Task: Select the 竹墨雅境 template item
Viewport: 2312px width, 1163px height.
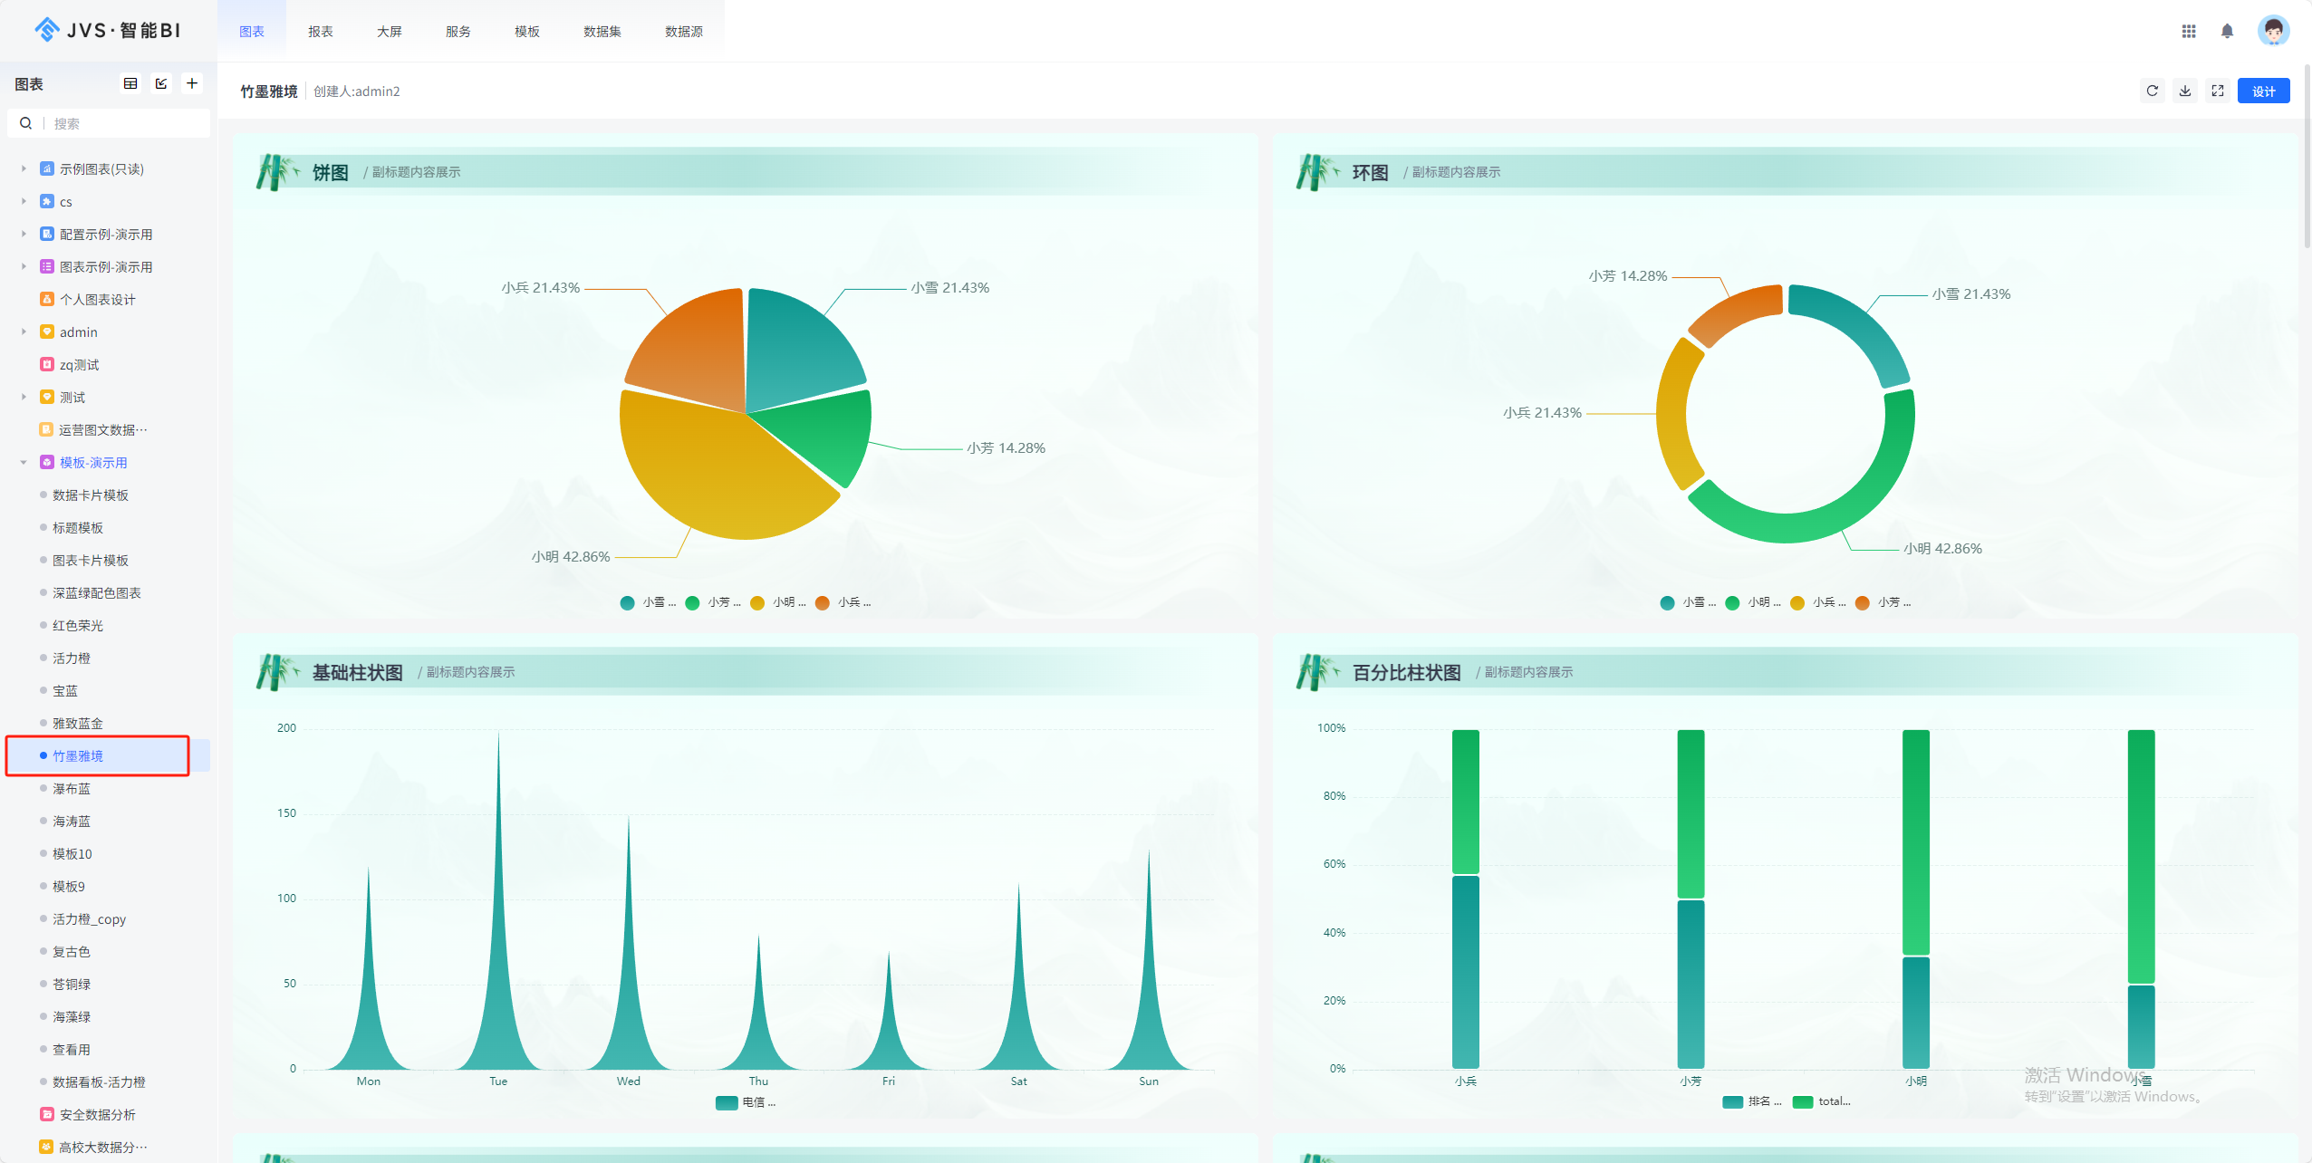Action: [x=109, y=755]
